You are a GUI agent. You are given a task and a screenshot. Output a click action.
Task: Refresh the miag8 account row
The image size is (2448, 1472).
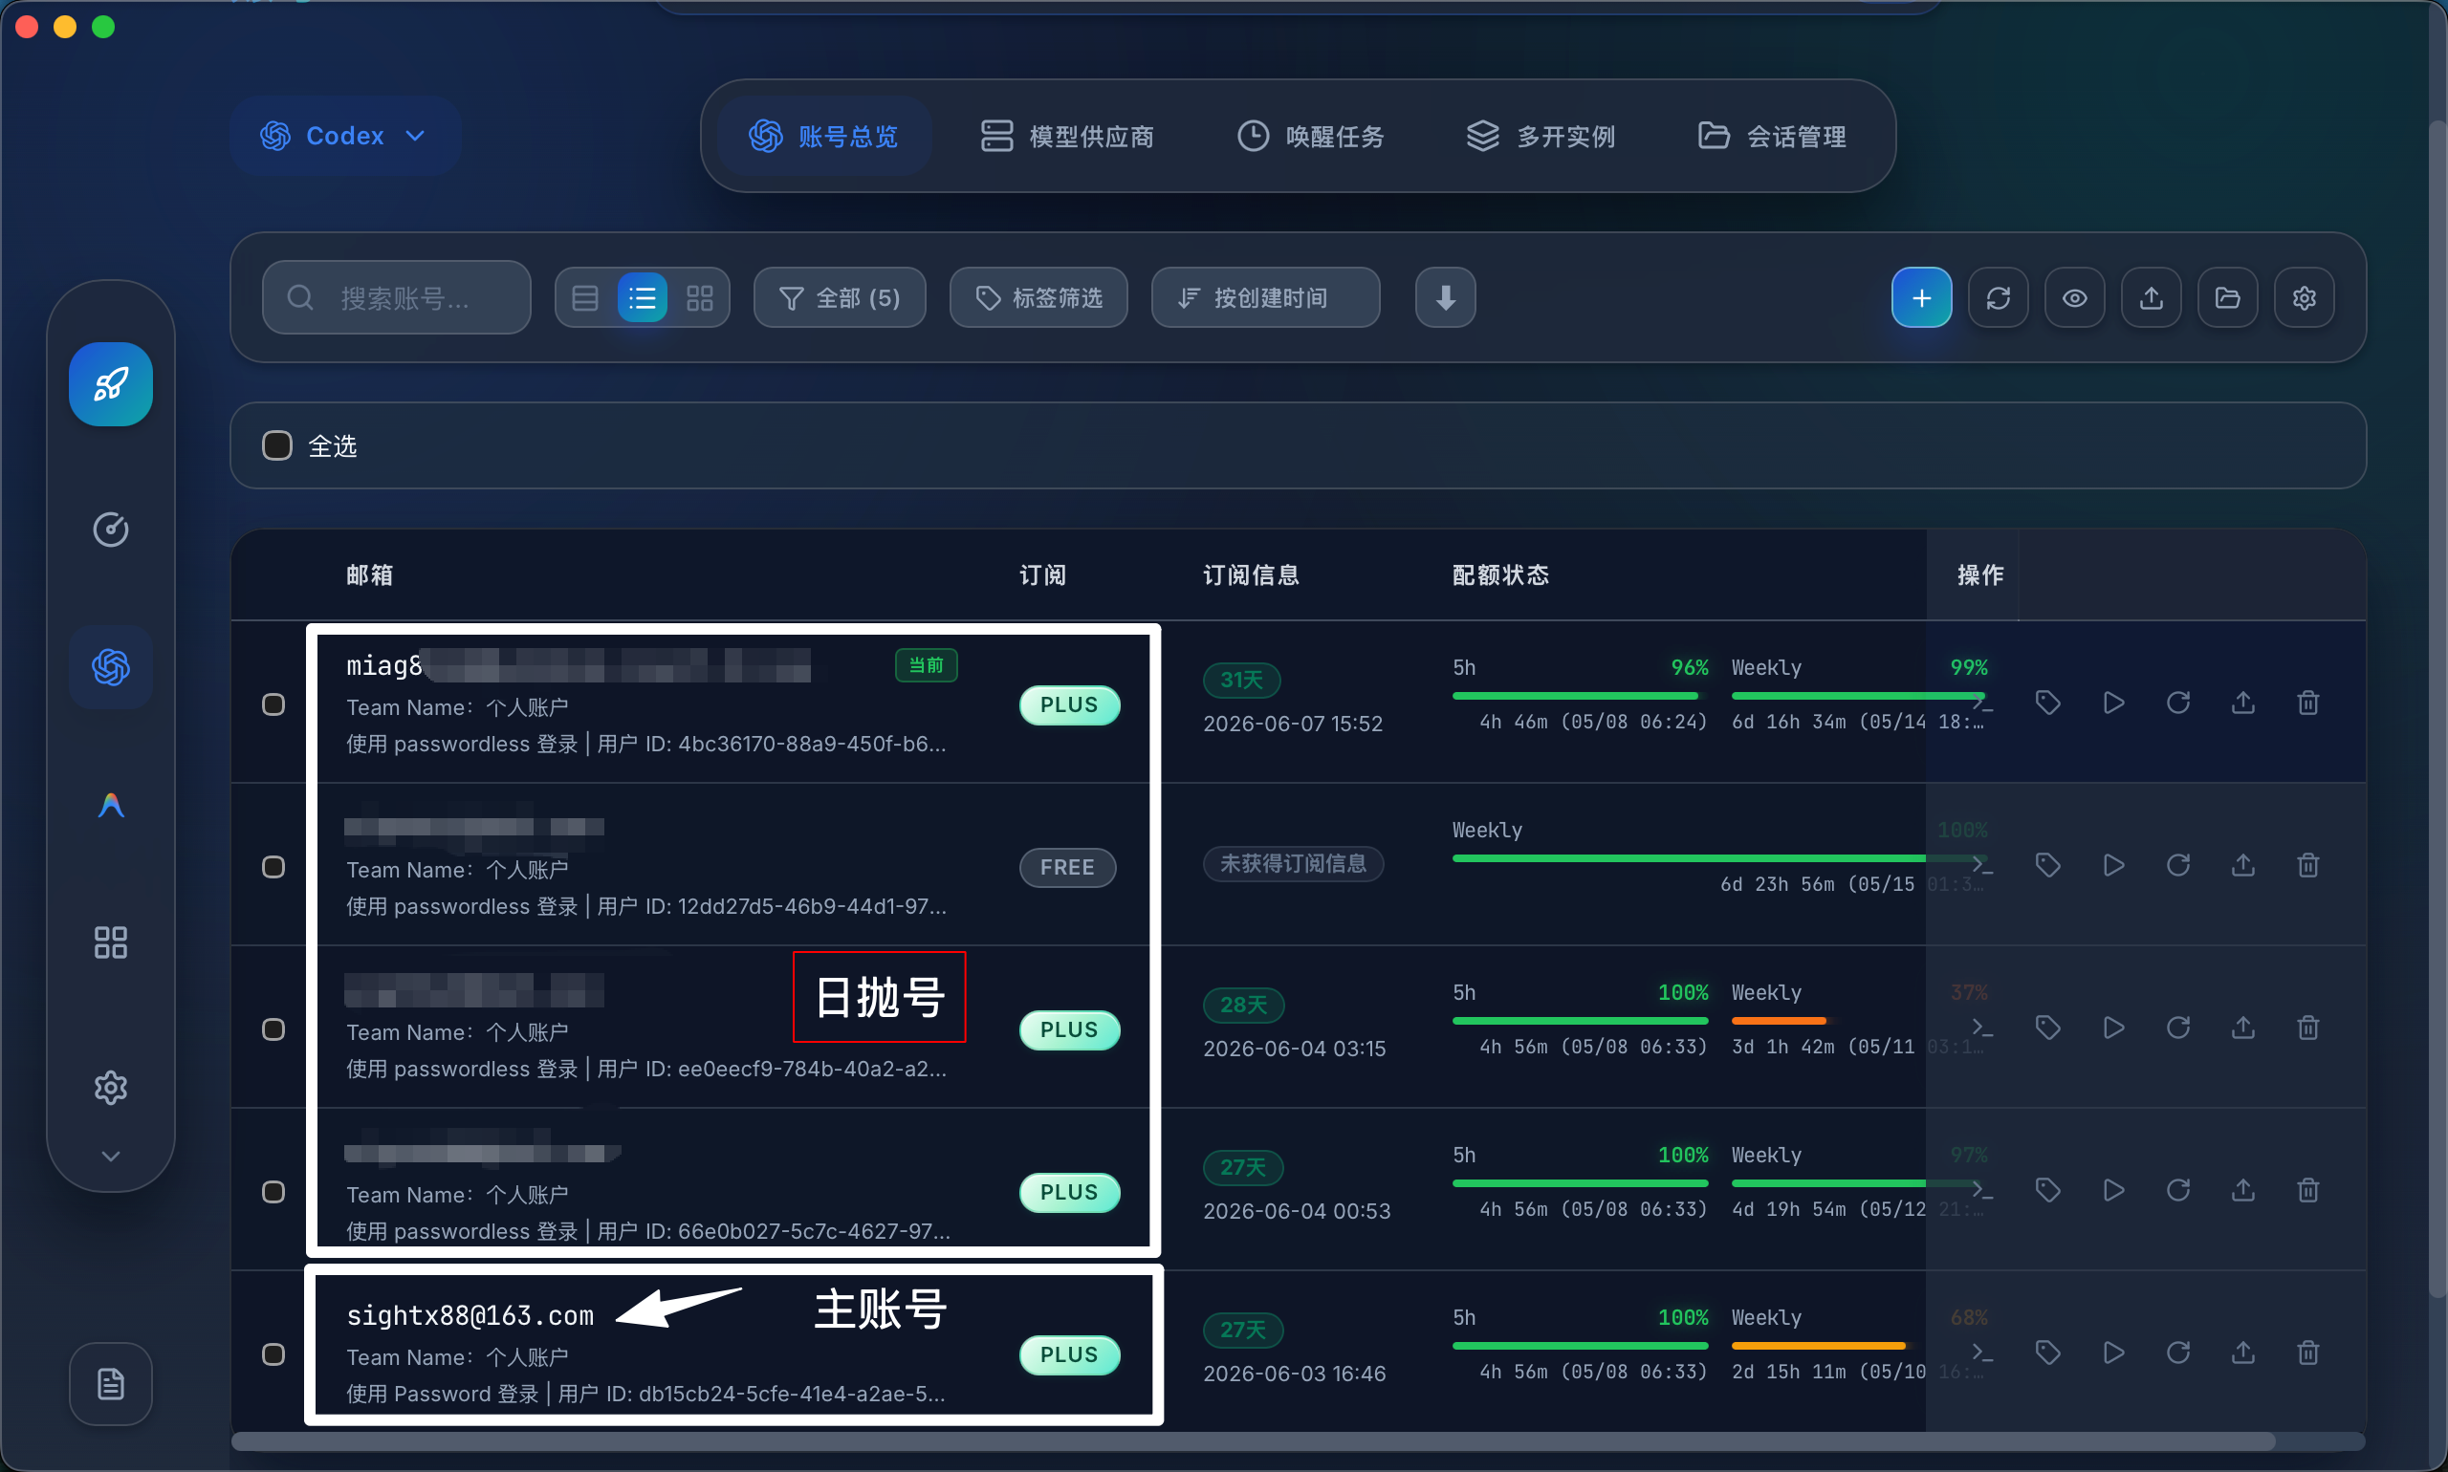pyautogui.click(x=2177, y=704)
